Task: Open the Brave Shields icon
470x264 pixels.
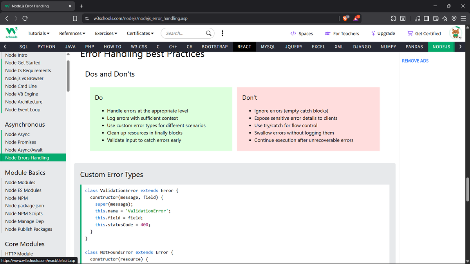Action: [346, 18]
